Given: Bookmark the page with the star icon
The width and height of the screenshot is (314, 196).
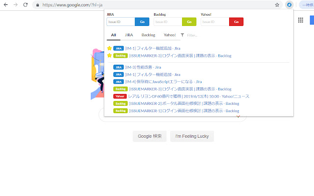Looking at the screenshot, I should click(x=277, y=5).
